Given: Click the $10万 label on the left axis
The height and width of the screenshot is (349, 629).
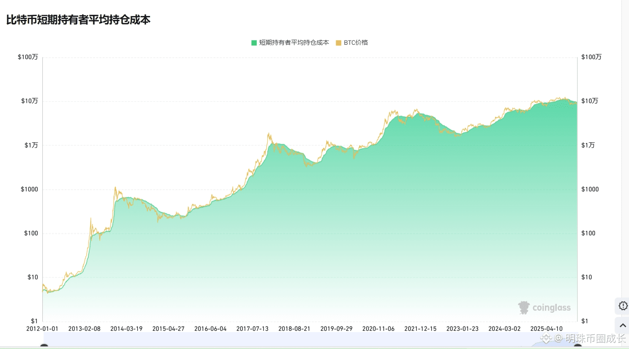Looking at the screenshot, I should pos(30,101).
